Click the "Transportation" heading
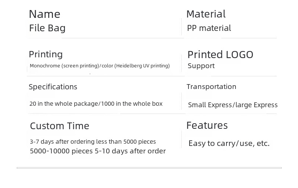298x188 pixels. [x=211, y=87]
